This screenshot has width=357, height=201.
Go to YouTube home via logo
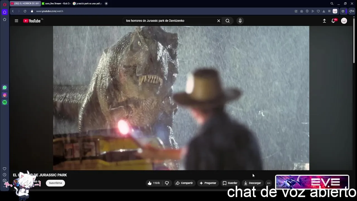click(32, 21)
